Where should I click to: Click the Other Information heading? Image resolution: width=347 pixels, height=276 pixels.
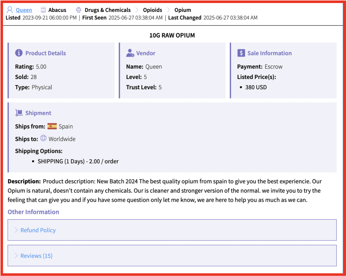point(33,212)
